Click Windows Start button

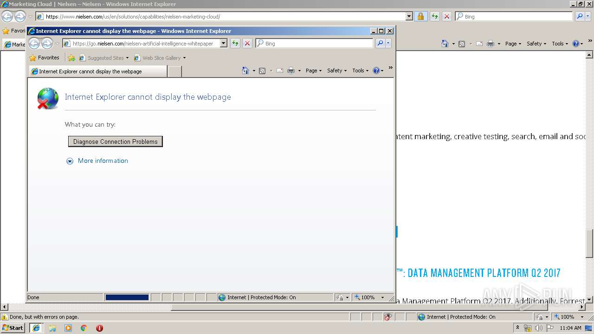(x=13, y=328)
